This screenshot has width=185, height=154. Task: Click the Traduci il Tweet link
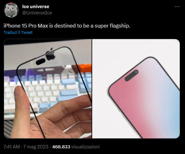point(18,32)
